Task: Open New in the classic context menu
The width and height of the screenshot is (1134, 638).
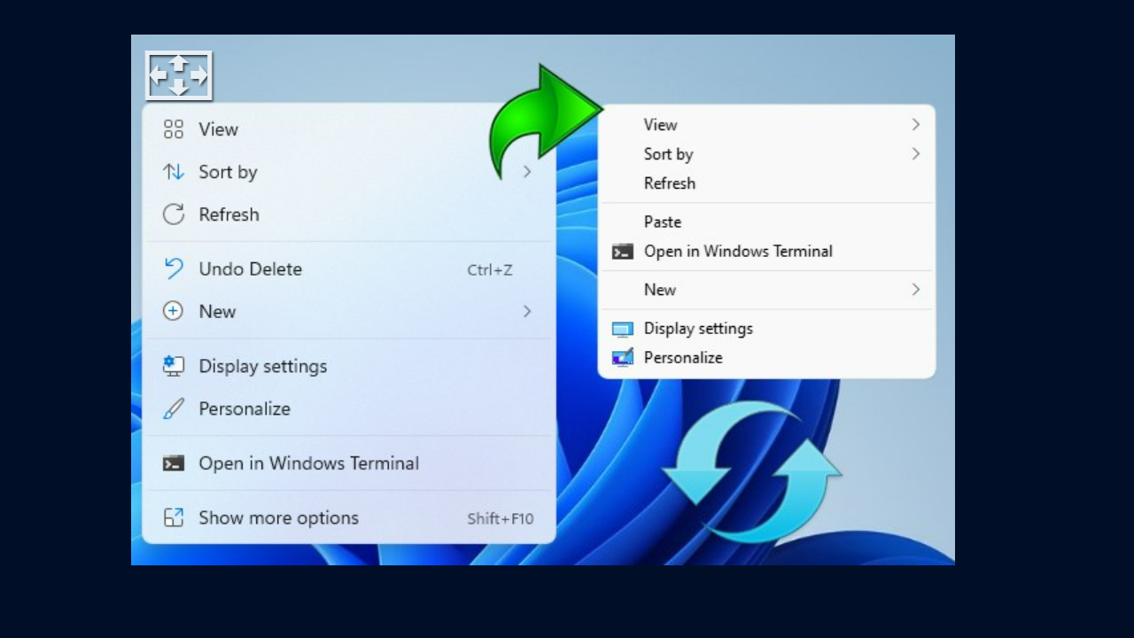Action: point(767,290)
